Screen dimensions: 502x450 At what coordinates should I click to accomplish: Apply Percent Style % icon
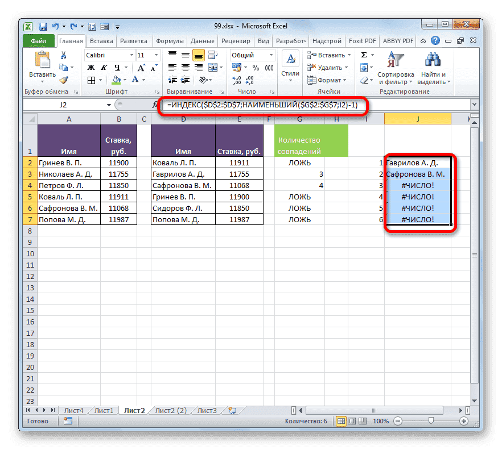(255, 67)
